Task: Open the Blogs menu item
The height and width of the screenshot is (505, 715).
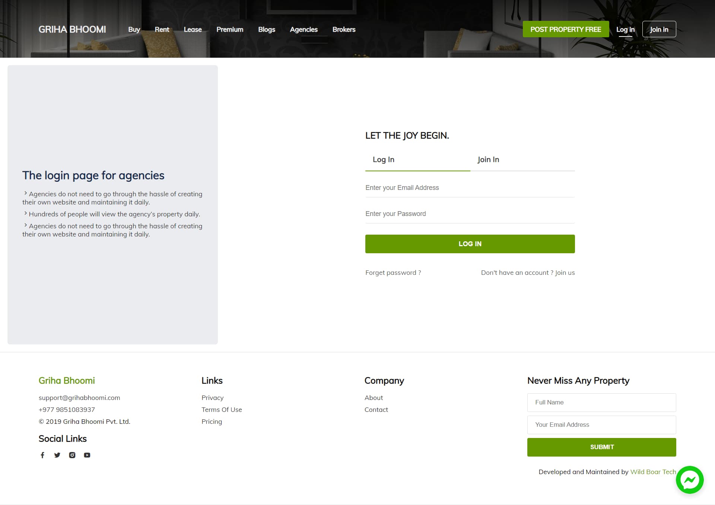Action: pyautogui.click(x=267, y=29)
